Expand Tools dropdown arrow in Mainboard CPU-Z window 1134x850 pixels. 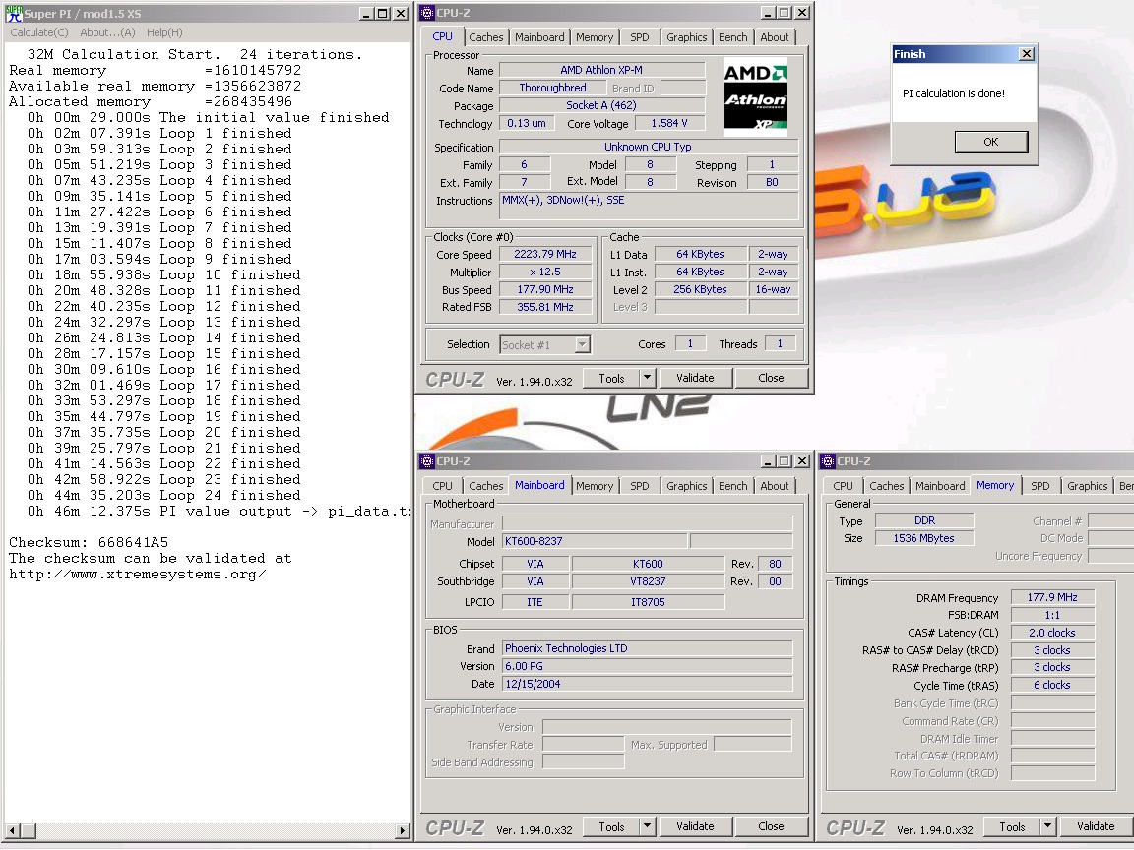coord(648,826)
